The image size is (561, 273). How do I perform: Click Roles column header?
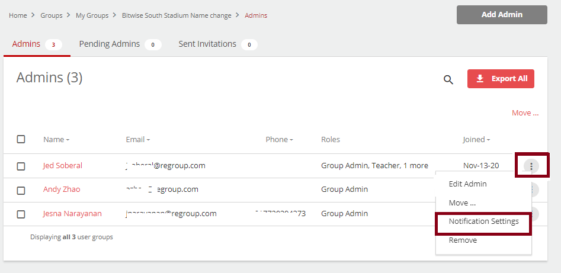click(x=330, y=140)
